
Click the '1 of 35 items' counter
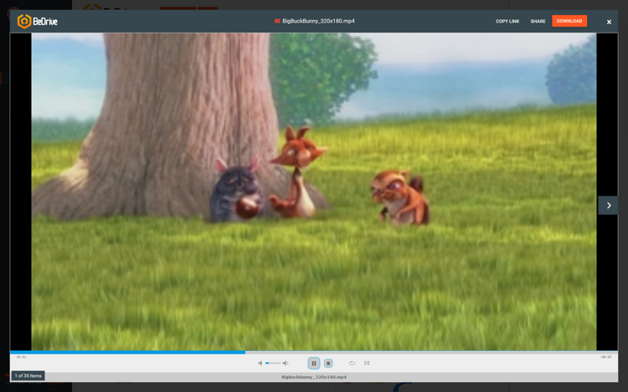[28, 375]
